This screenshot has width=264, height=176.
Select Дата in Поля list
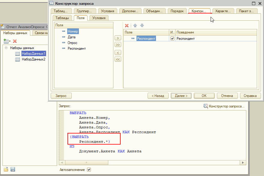[x=72, y=37]
